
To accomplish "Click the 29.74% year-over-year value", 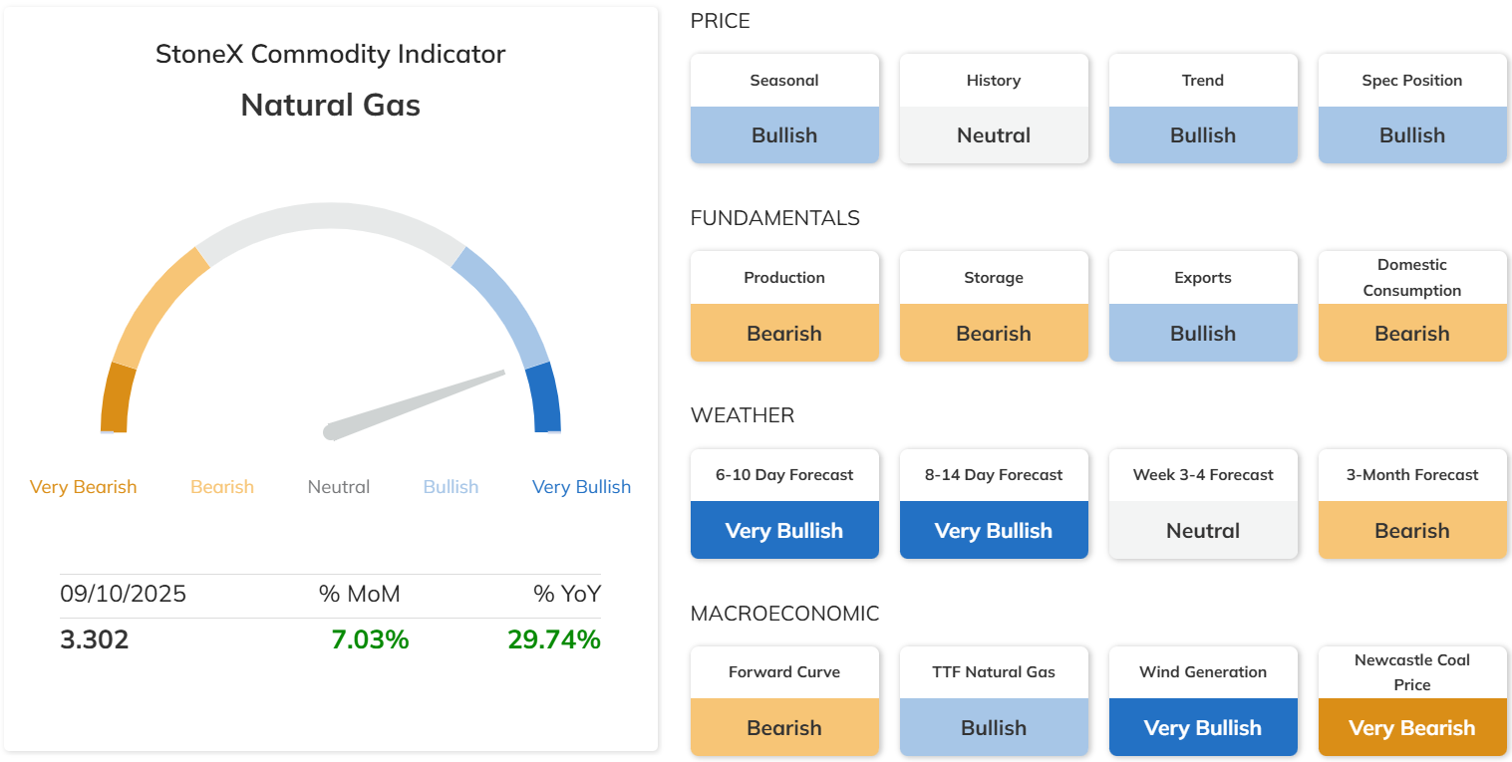I will click(554, 639).
